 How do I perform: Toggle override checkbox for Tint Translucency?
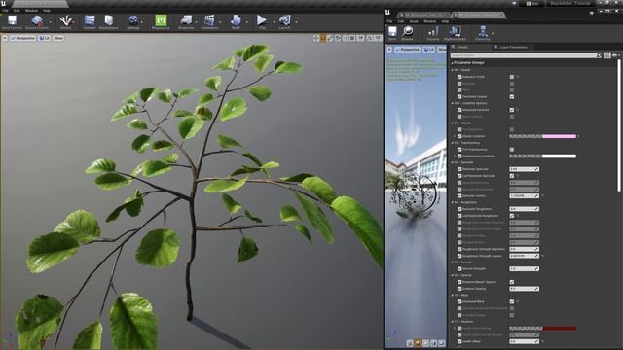(459, 150)
